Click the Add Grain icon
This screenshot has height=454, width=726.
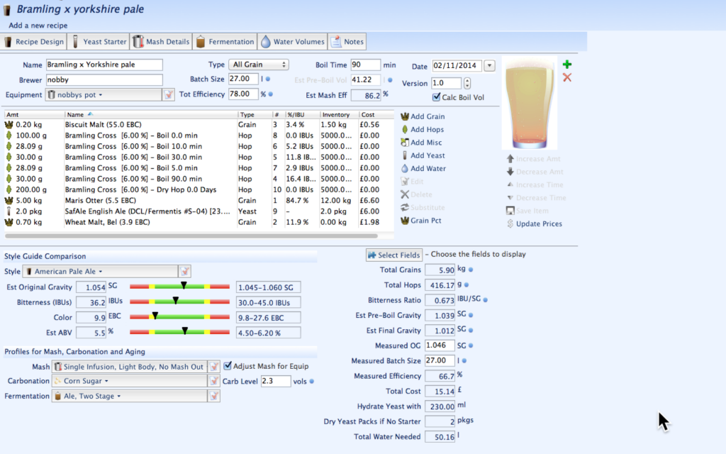point(405,116)
